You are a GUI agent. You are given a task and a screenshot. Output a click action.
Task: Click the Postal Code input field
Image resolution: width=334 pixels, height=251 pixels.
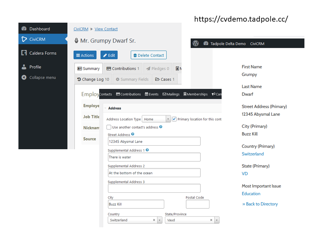pos(198,204)
